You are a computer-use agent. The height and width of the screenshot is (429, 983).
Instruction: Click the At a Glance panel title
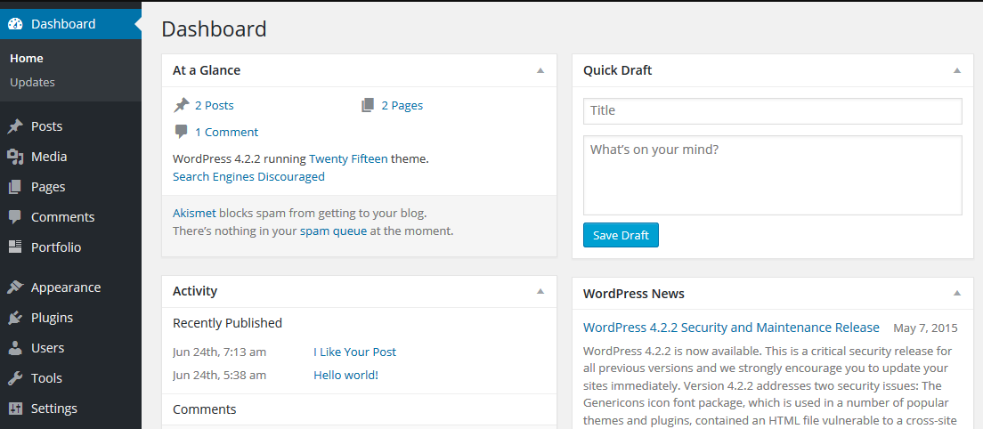(207, 71)
